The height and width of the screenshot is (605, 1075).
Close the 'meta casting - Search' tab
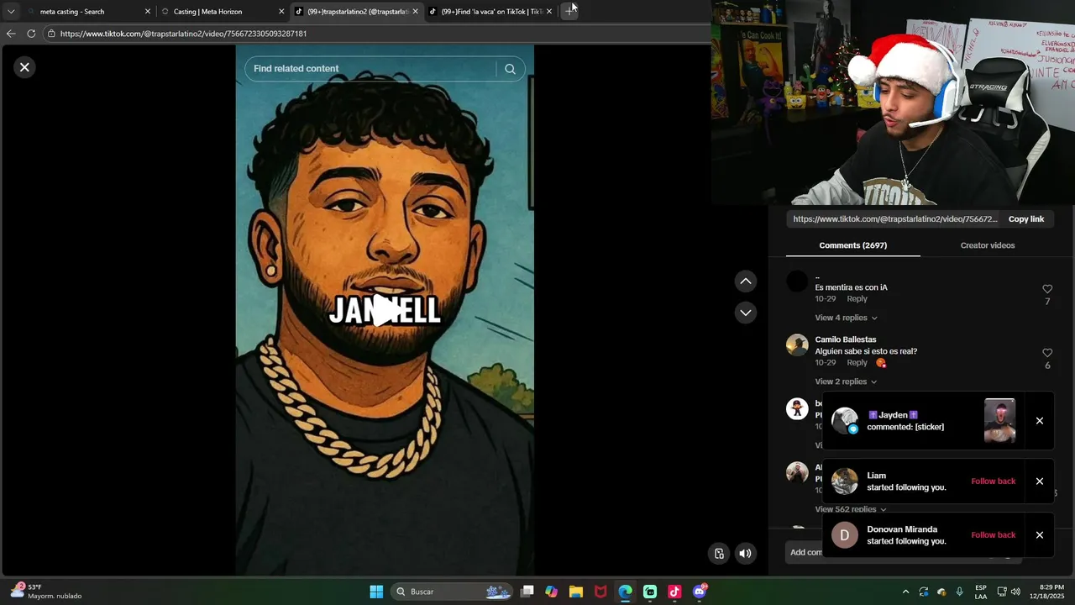(148, 12)
